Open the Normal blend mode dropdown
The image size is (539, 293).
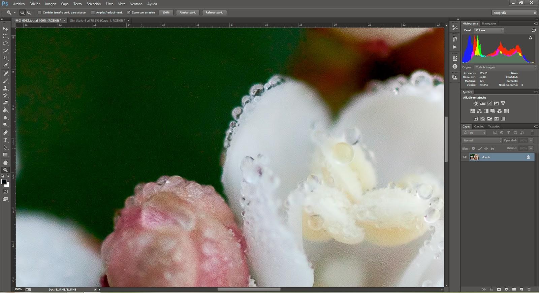[482, 140]
